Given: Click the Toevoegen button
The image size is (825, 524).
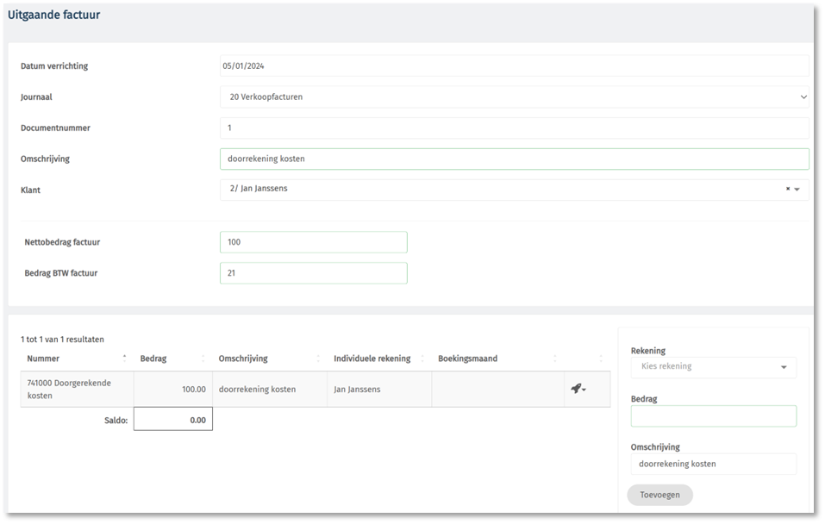Looking at the screenshot, I should click(659, 495).
